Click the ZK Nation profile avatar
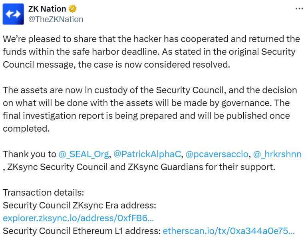Image resolution: width=308 pixels, height=238 pixels. 13,14
